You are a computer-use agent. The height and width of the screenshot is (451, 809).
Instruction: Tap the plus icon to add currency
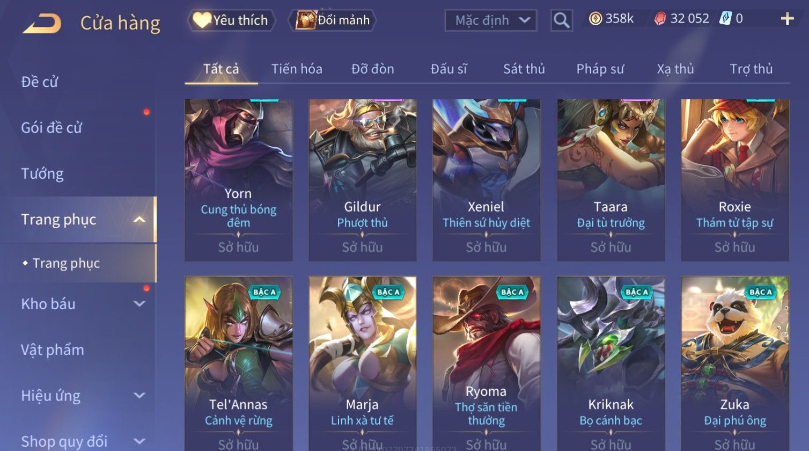click(787, 19)
